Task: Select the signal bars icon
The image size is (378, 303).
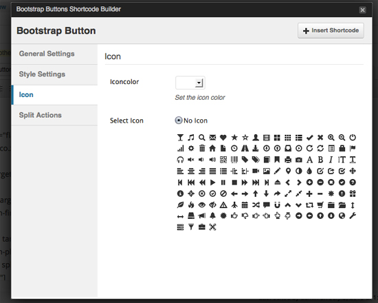Action: point(180,148)
